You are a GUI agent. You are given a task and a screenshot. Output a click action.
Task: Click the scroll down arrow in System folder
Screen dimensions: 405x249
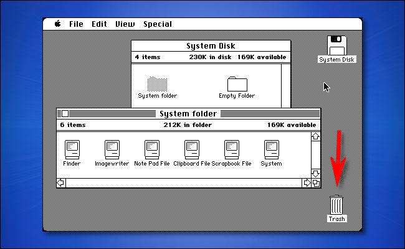[x=316, y=174]
